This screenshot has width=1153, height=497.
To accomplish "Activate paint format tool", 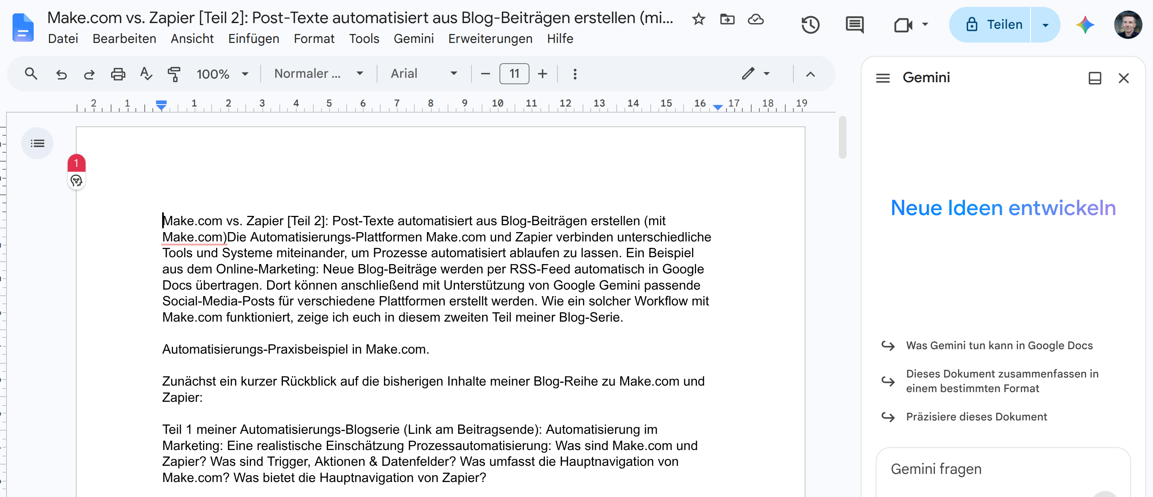I will point(174,74).
